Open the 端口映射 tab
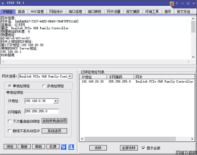Viewport: 197px width, 155px height. (x=95, y=12)
